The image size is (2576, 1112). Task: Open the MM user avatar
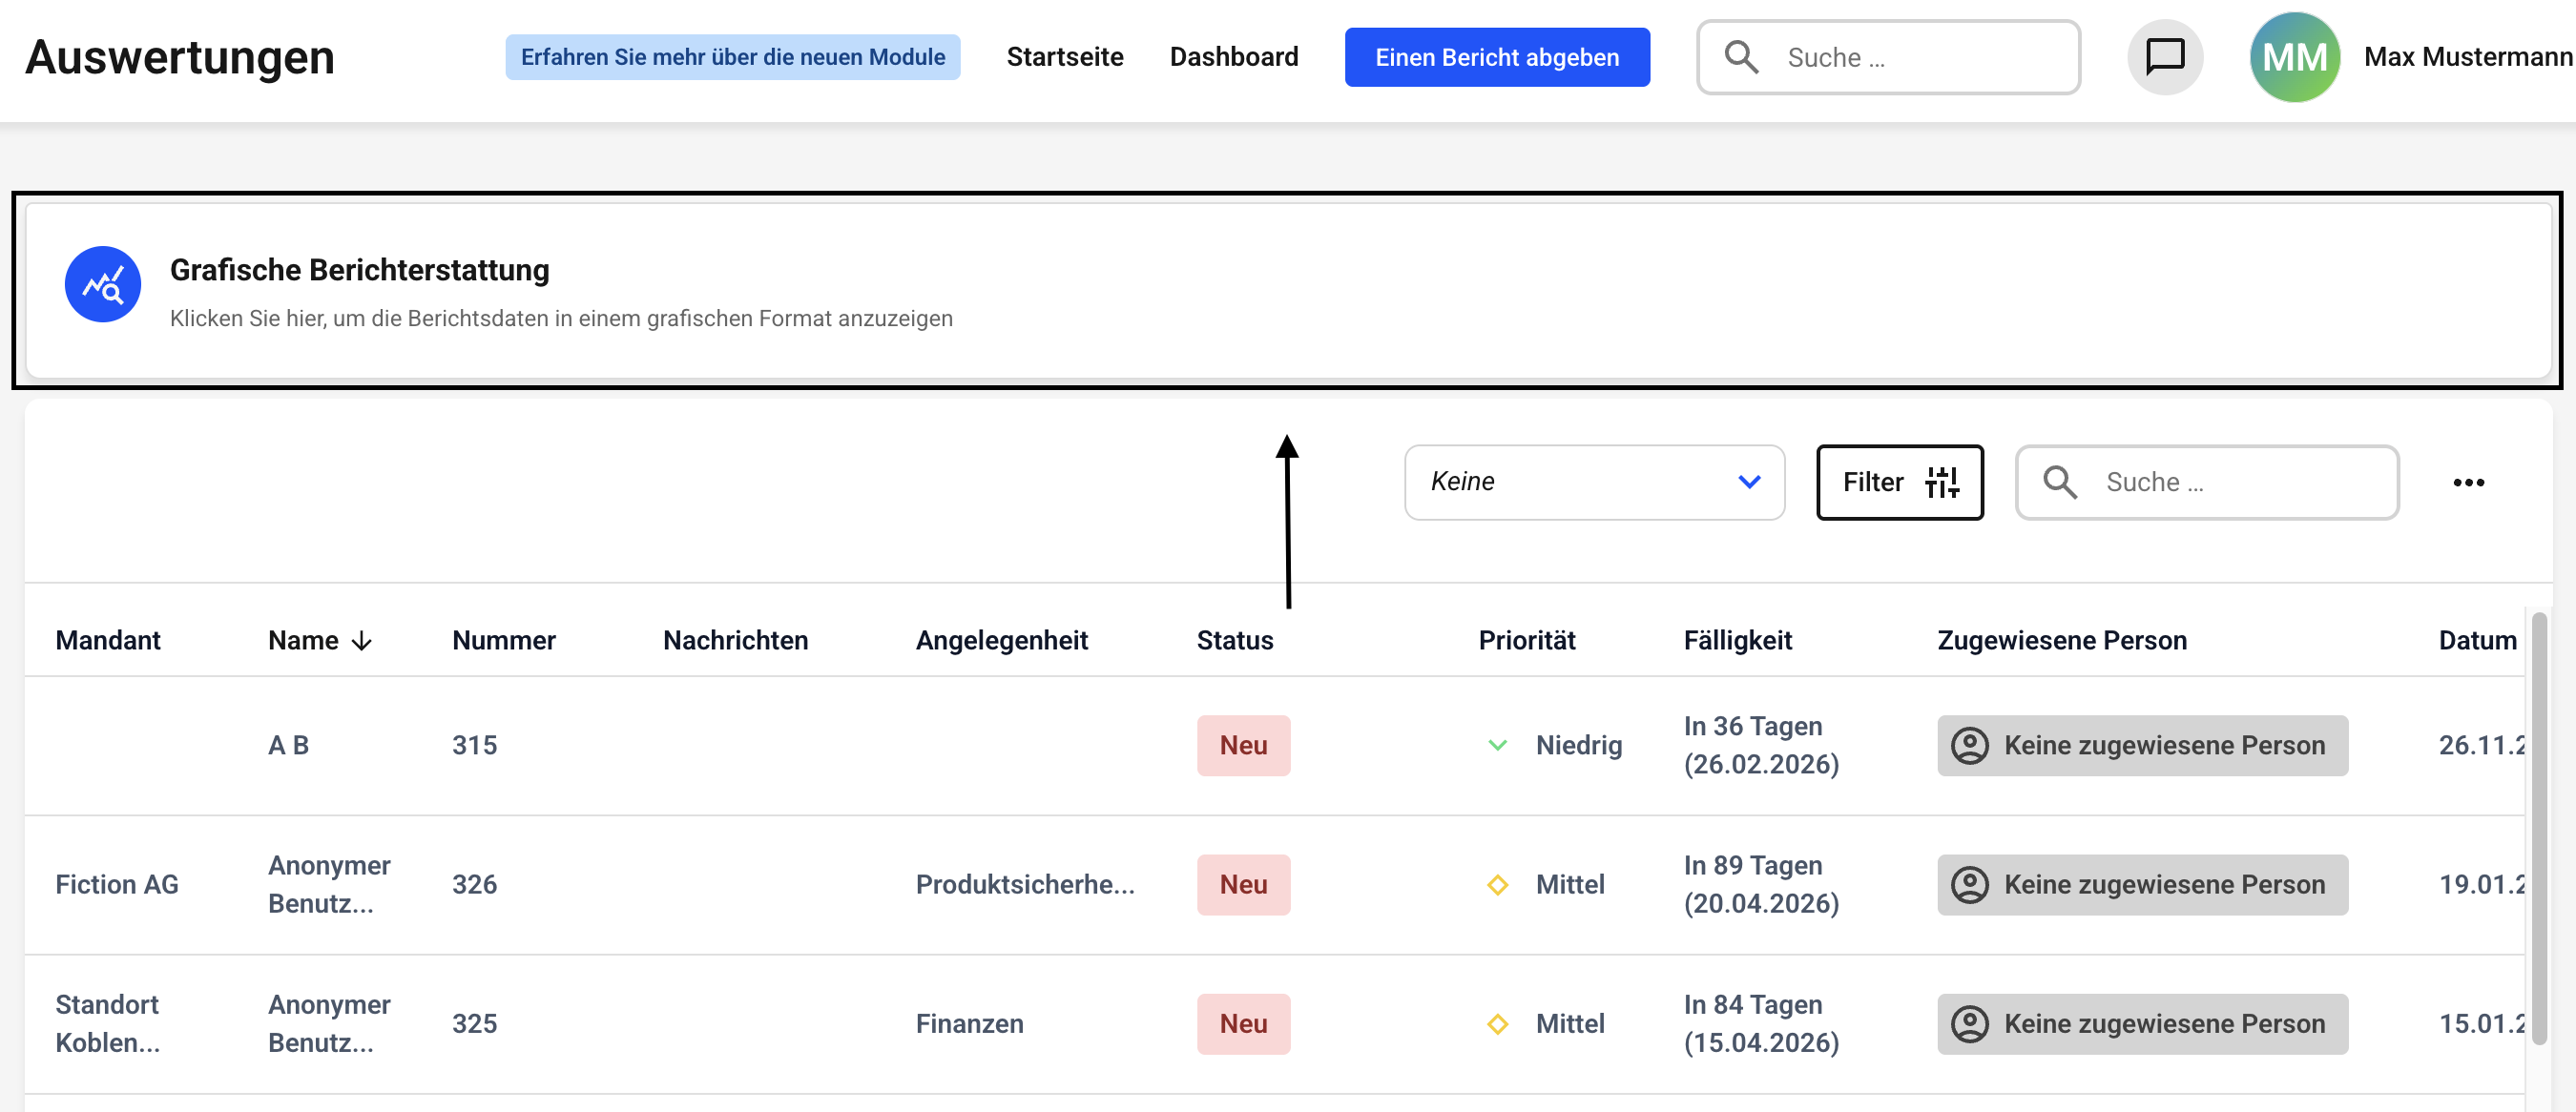pos(2294,57)
